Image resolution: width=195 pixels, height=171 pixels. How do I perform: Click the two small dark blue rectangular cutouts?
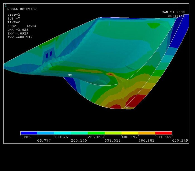point(49,55)
